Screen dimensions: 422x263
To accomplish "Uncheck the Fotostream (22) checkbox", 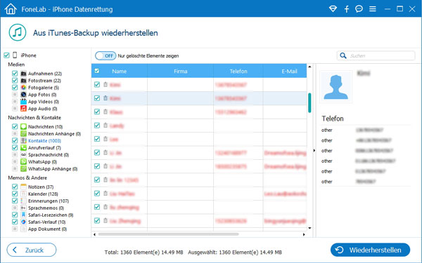I will [x=15, y=80].
